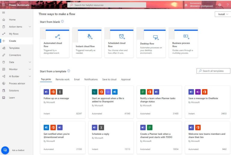Click info icon next to Start from blank

tap(63, 21)
